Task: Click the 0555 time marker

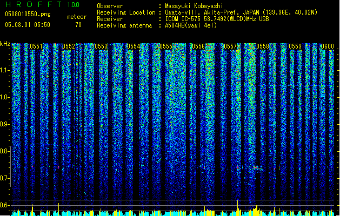Action: pos(166,46)
